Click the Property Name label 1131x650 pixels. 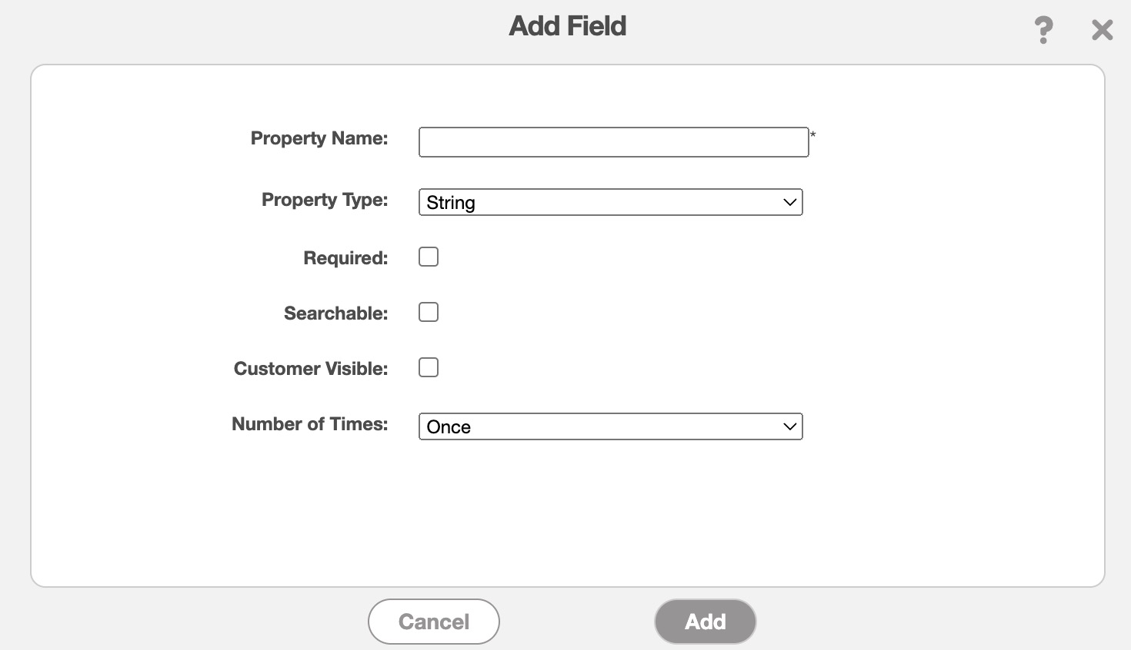coord(319,138)
